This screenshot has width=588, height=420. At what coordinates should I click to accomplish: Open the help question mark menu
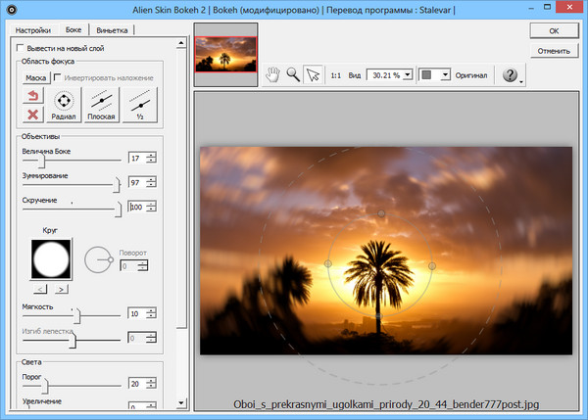(511, 74)
